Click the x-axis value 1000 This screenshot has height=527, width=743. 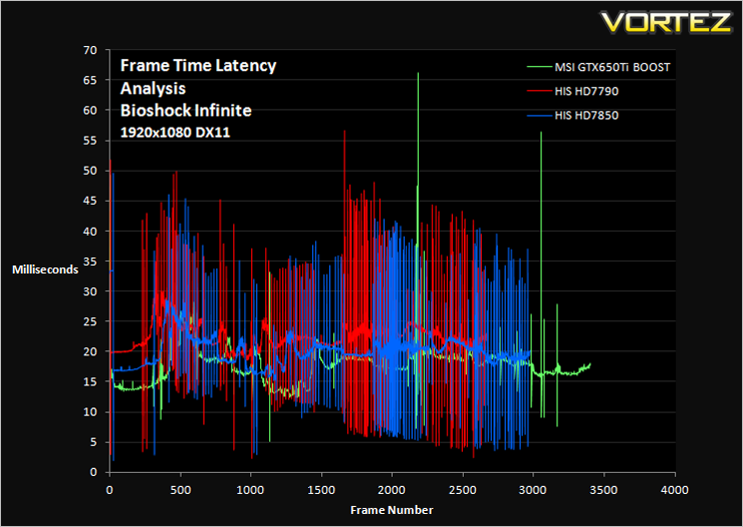coord(250,490)
